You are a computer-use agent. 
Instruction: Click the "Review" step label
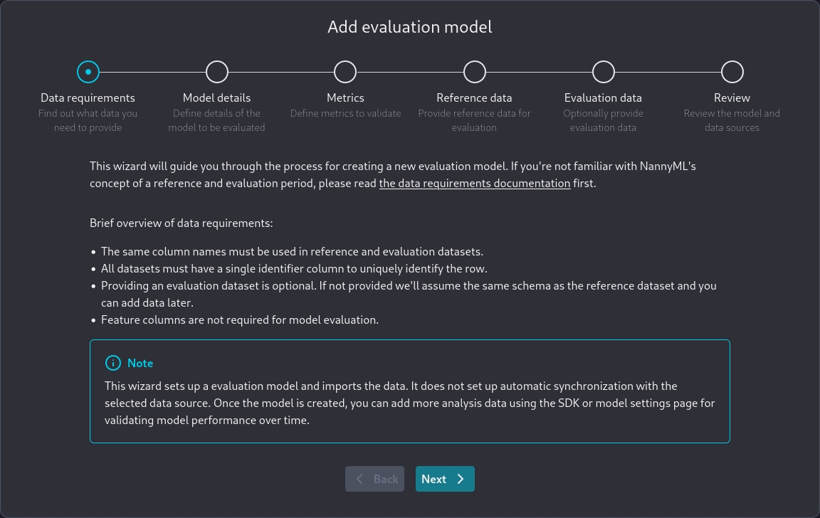[732, 97]
